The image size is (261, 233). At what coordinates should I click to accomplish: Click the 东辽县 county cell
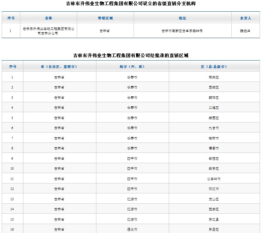[214, 220]
